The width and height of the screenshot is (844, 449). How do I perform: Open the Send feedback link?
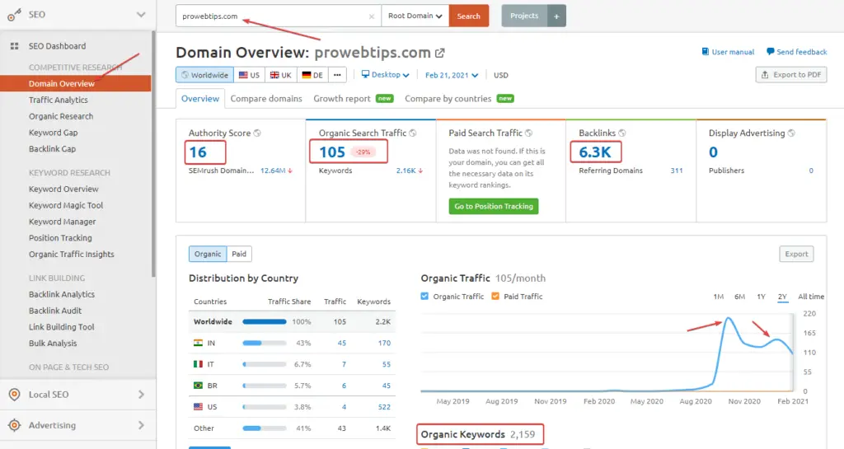coord(797,52)
